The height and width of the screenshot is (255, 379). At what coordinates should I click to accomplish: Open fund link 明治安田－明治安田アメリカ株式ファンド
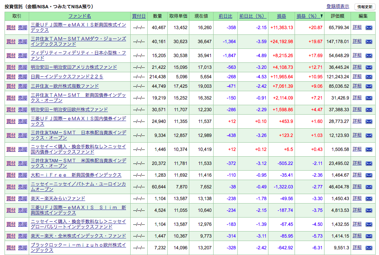[x=74, y=67]
